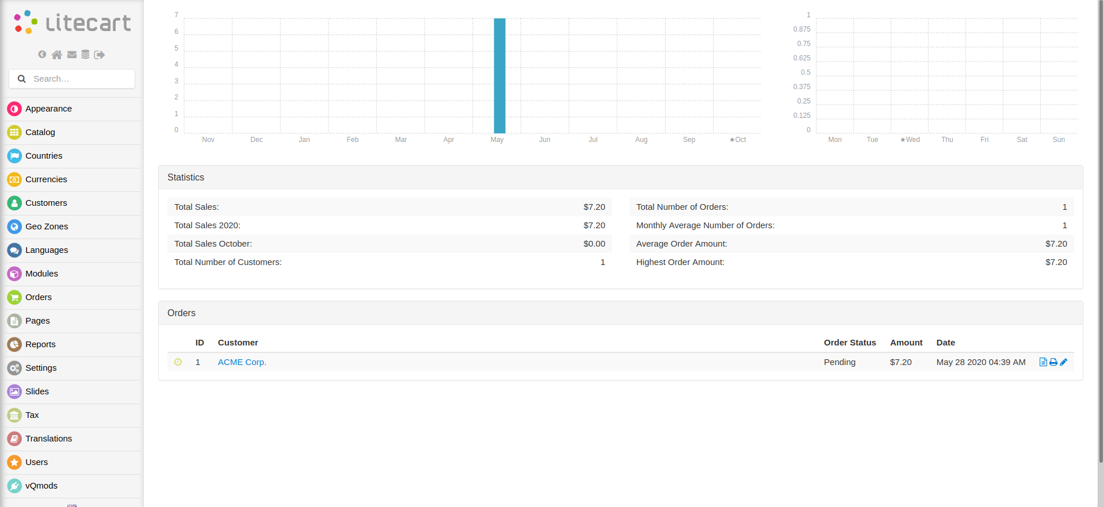Open Orders in the sidebar
Image resolution: width=1104 pixels, height=507 pixels.
click(39, 297)
